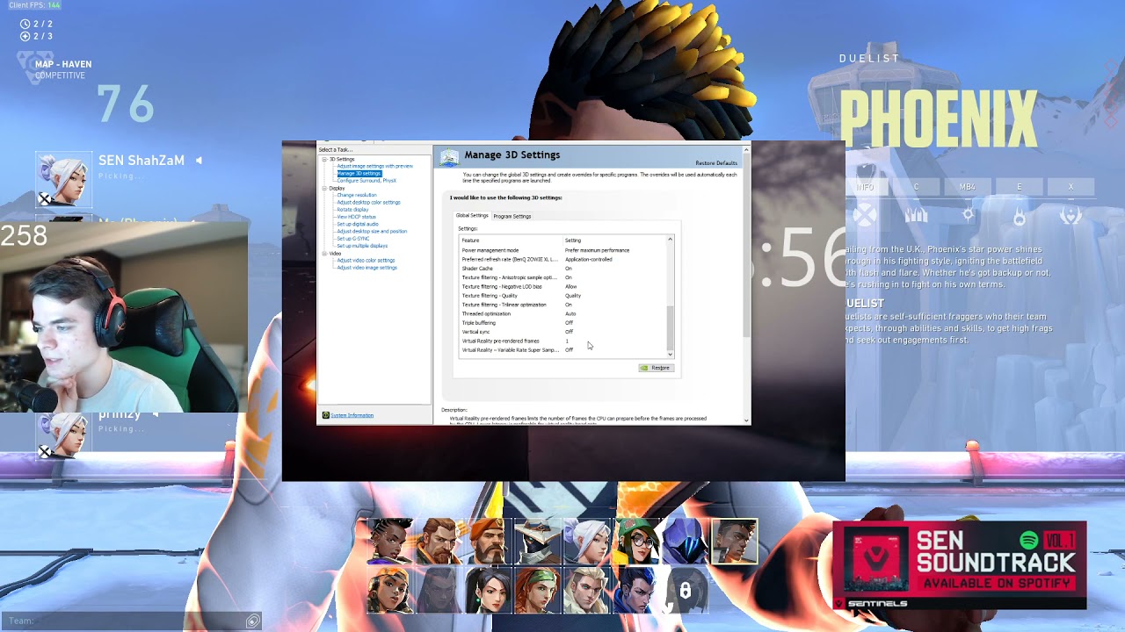
Task: Select the Astra agent portrait
Action: [x=388, y=541]
